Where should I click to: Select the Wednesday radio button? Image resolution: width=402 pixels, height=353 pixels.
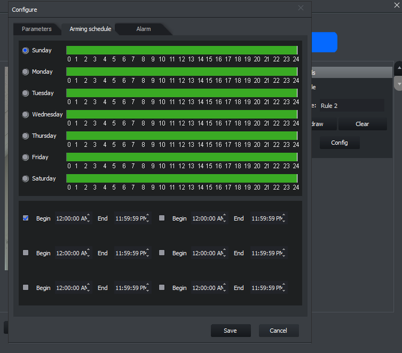(x=25, y=115)
